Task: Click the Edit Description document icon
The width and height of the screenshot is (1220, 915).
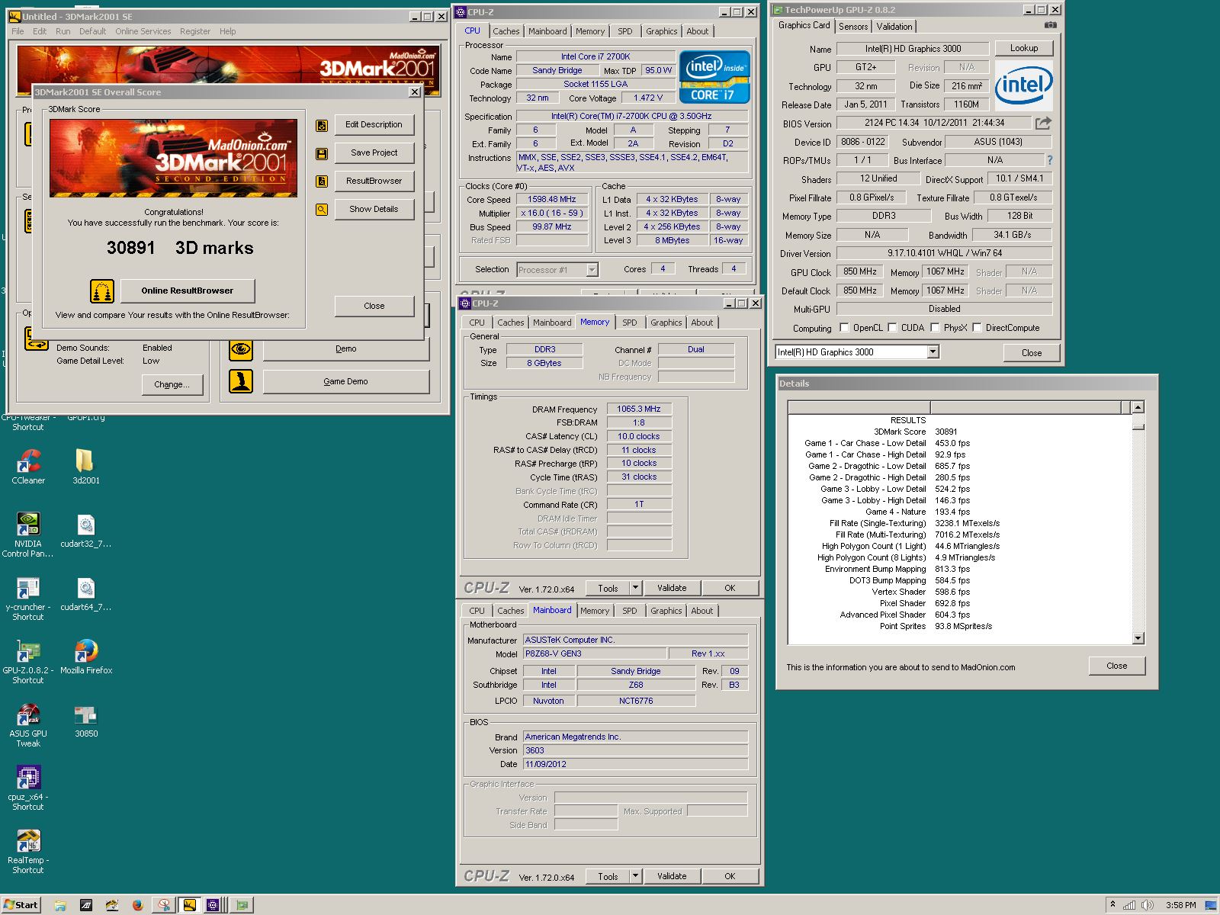Action: pyautogui.click(x=322, y=126)
